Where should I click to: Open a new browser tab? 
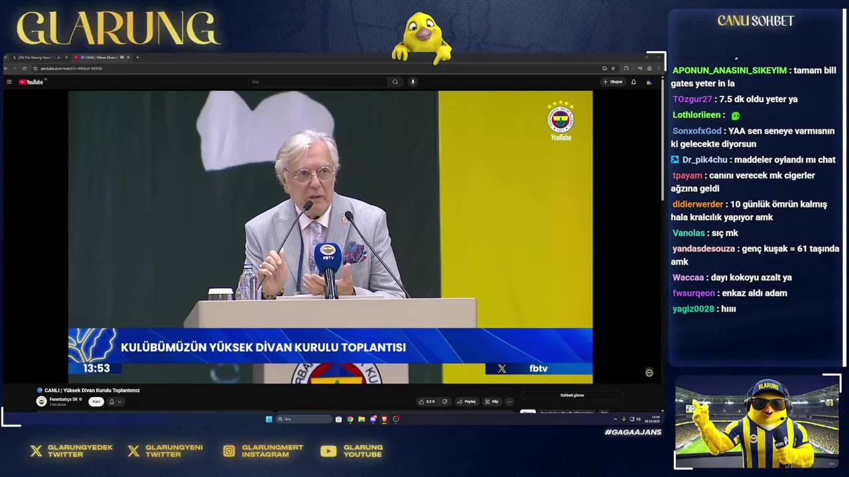(x=137, y=58)
